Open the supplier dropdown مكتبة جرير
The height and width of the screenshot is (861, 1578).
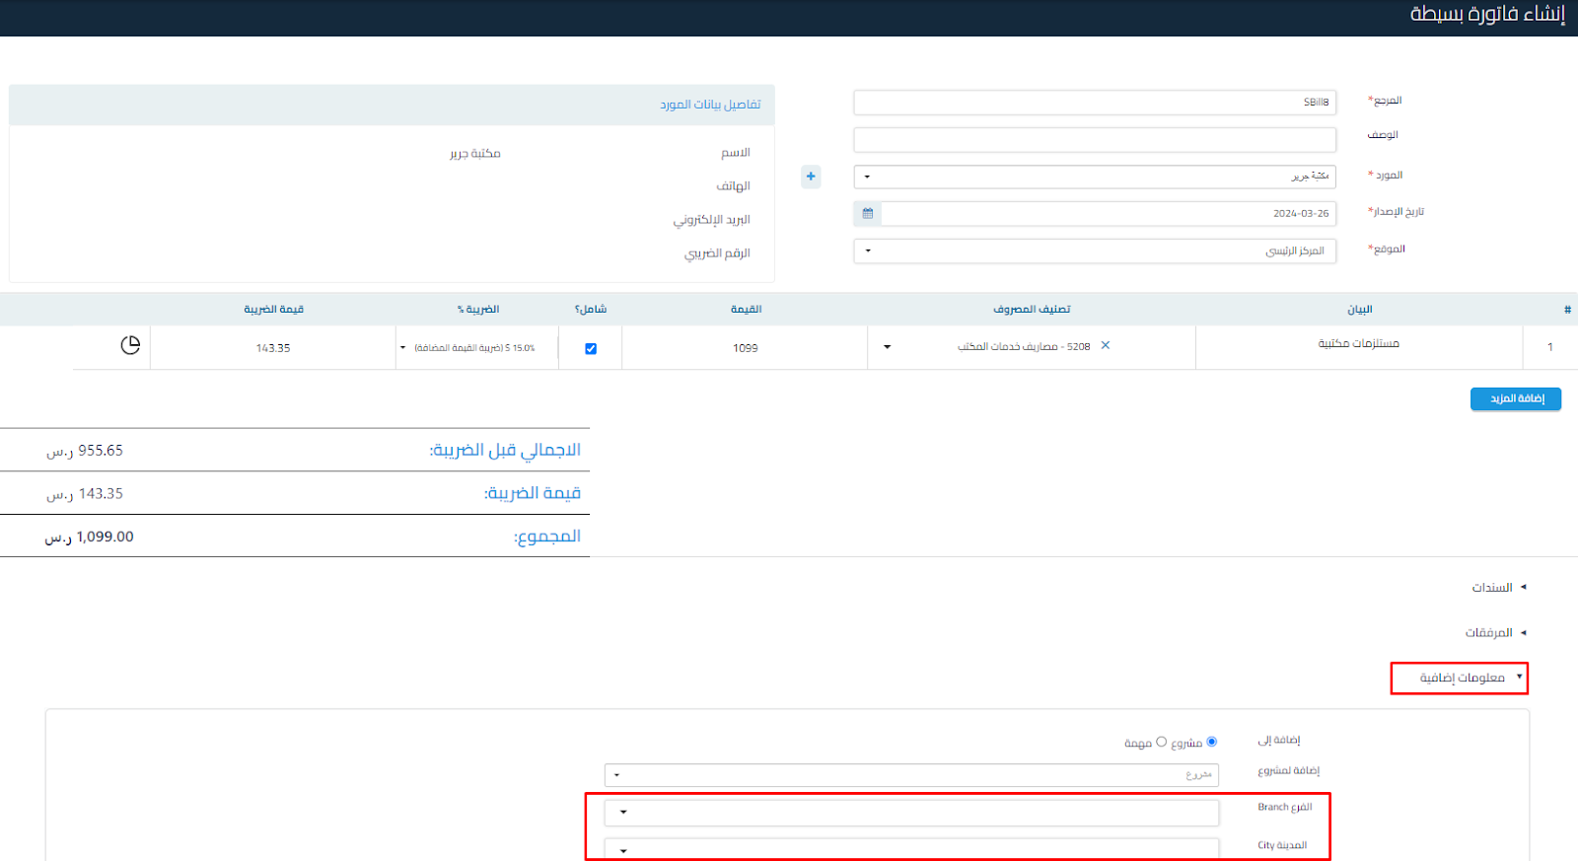click(x=1095, y=177)
